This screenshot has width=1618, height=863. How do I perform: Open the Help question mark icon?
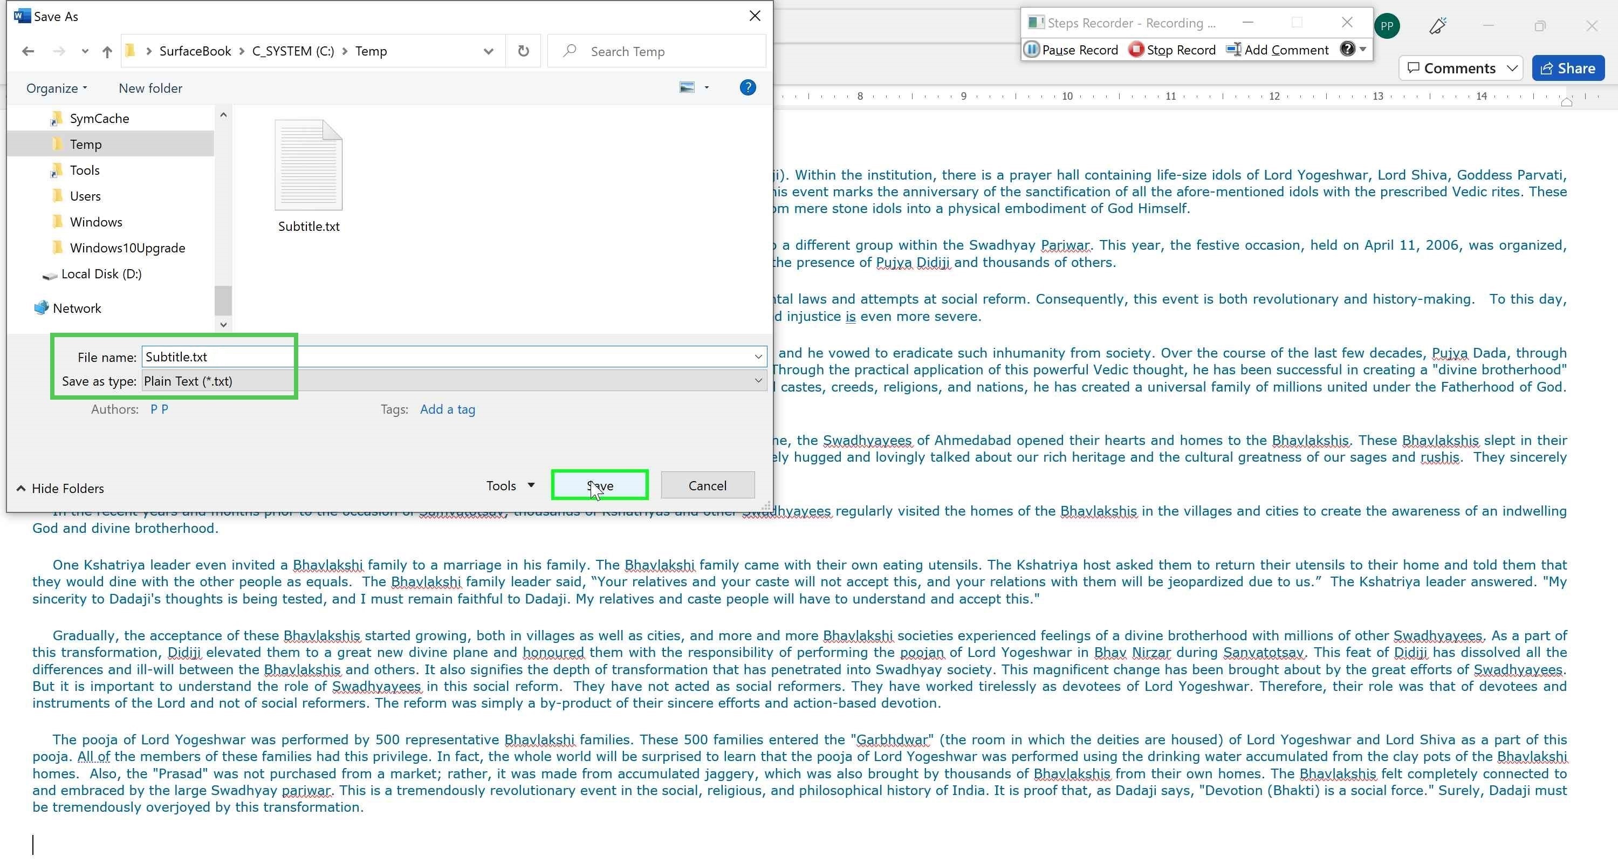[x=748, y=87]
